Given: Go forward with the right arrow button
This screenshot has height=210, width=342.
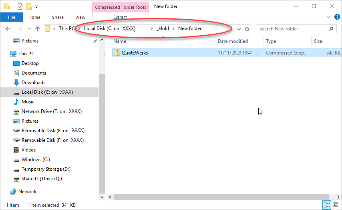Looking at the screenshot, I should click(20, 29).
